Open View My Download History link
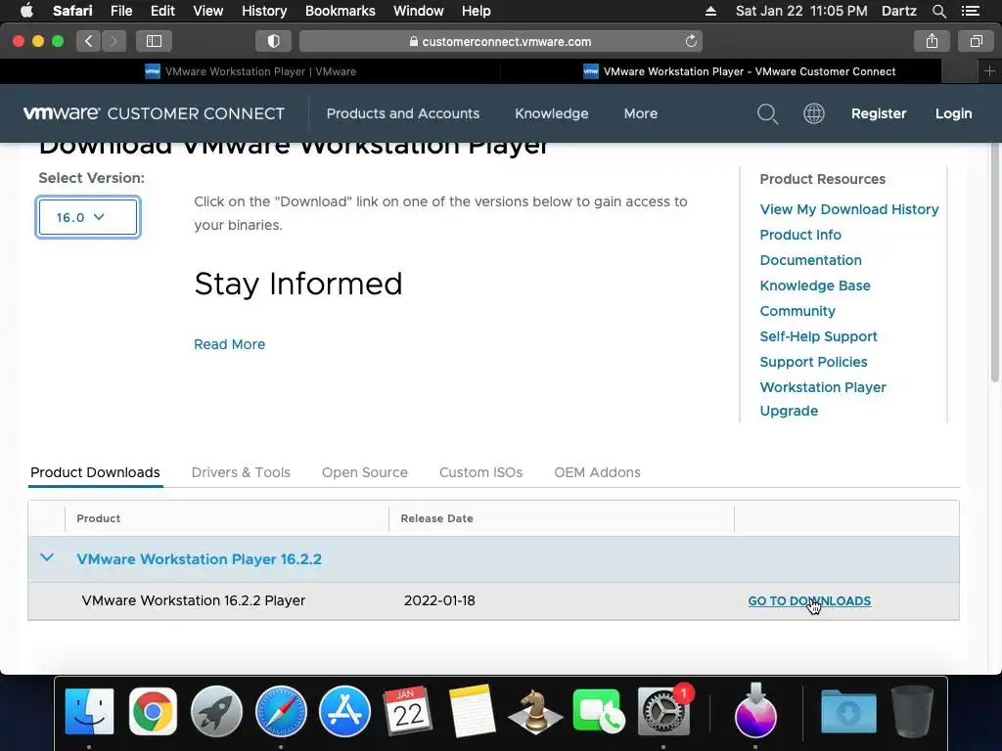The height and width of the screenshot is (751, 1002). coord(848,209)
